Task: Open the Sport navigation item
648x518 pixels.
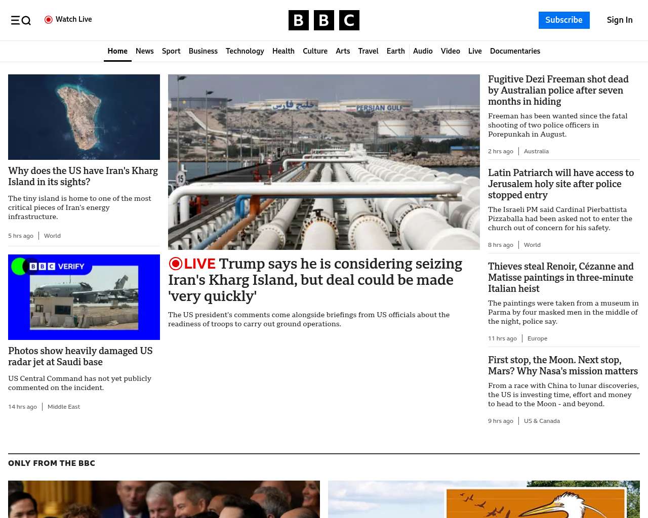Action: pos(171,51)
